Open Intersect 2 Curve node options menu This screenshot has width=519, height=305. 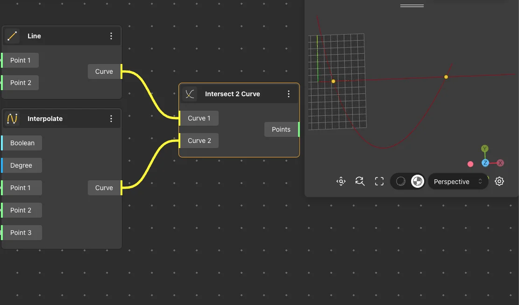(289, 94)
